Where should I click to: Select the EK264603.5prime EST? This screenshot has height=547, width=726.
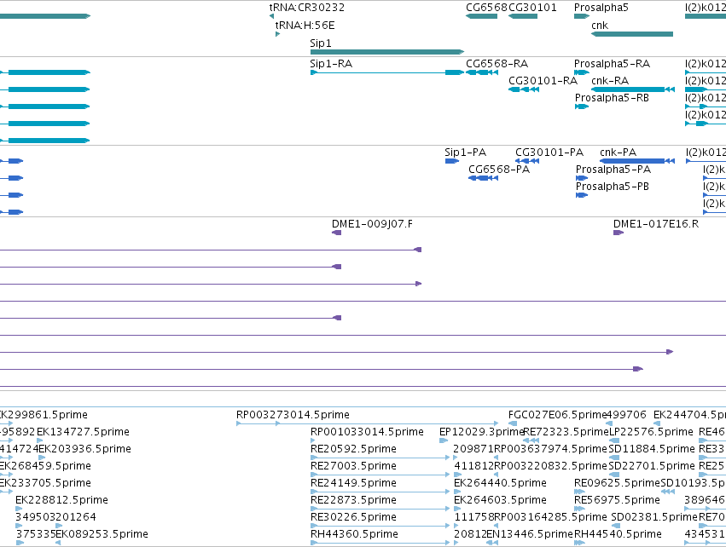(457, 509)
